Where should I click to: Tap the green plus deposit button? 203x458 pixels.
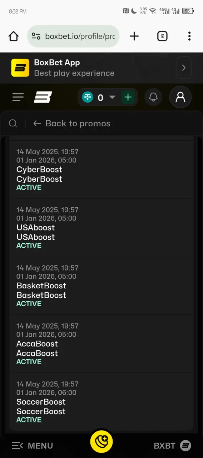tap(128, 97)
